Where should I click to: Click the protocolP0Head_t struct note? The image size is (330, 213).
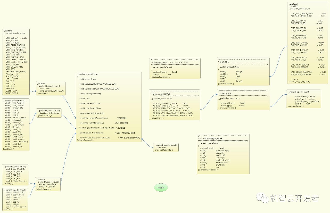pyautogui.click(x=243, y=100)
